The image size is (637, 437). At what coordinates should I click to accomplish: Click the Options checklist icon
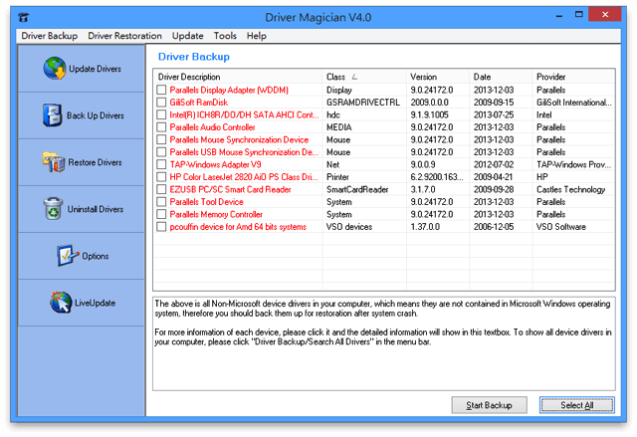click(68, 256)
